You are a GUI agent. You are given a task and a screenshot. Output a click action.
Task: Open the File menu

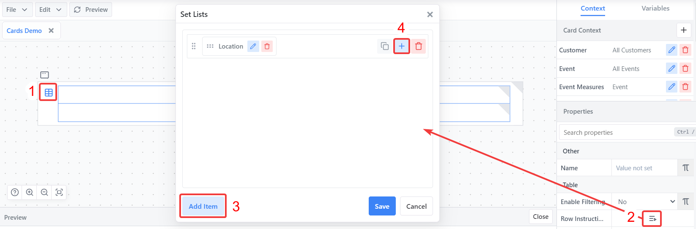[x=17, y=10]
